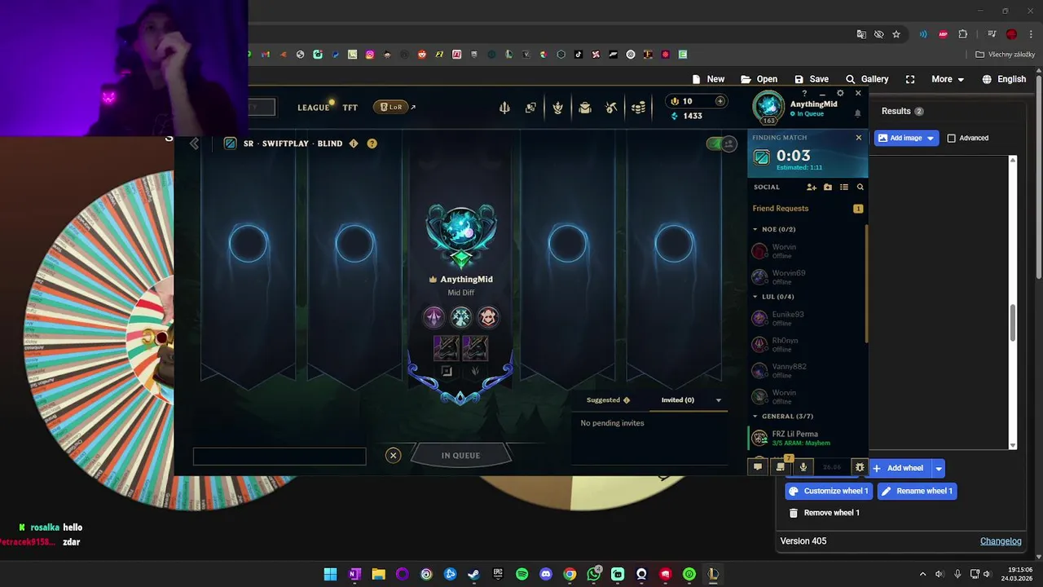Click the plus icon to purchase RP
The height and width of the screenshot is (587, 1043).
720,101
